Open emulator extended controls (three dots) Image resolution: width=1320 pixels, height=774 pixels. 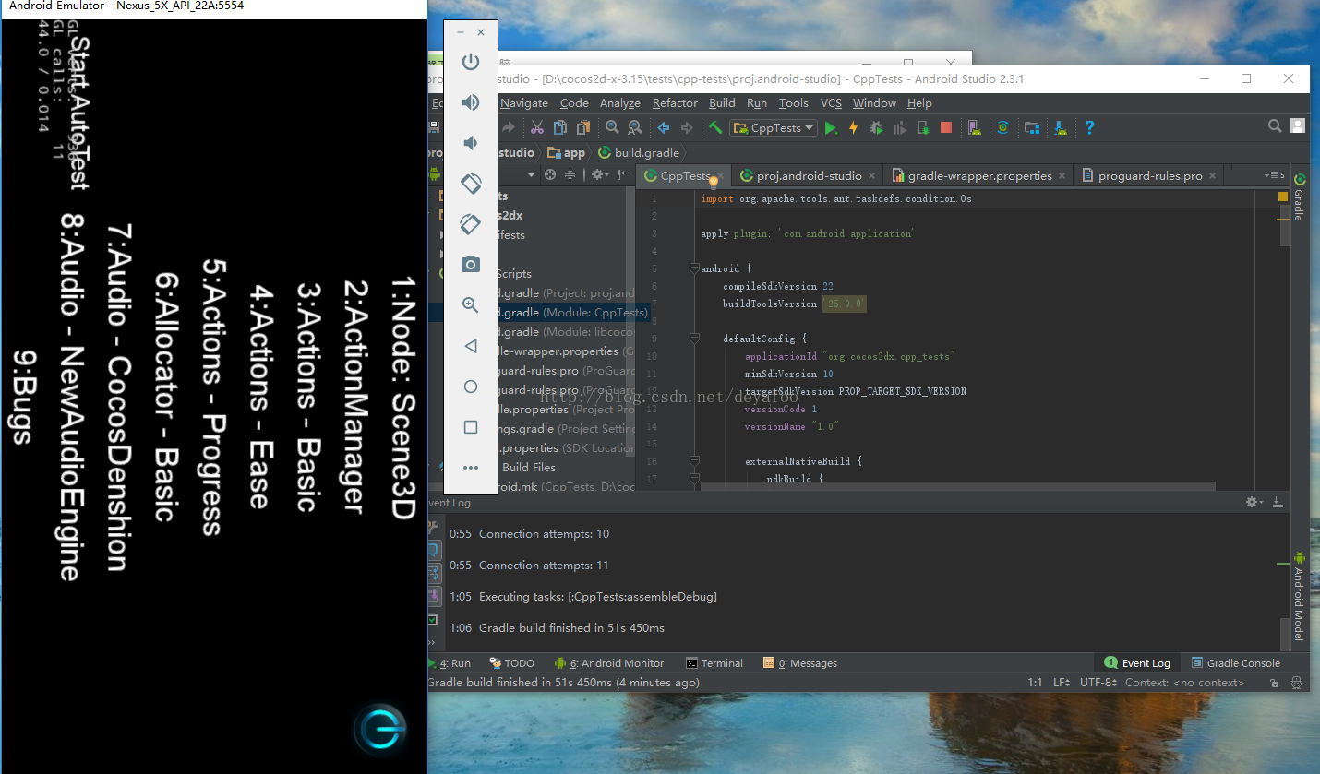click(x=471, y=468)
